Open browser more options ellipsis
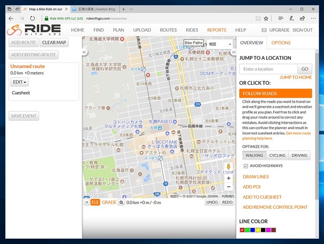The image size is (324, 244). (313, 18)
